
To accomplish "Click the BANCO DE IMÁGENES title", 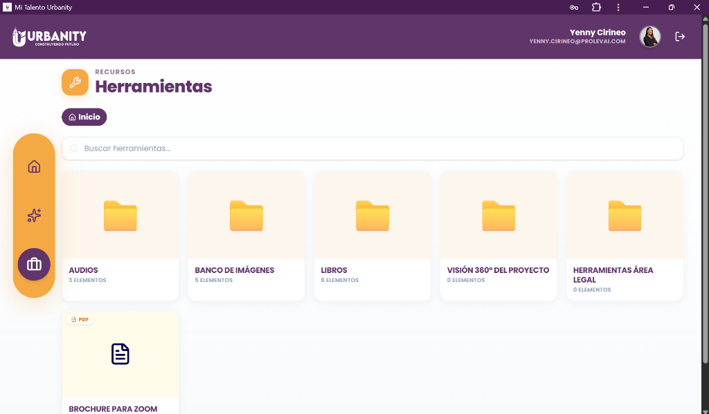I will pos(234,270).
